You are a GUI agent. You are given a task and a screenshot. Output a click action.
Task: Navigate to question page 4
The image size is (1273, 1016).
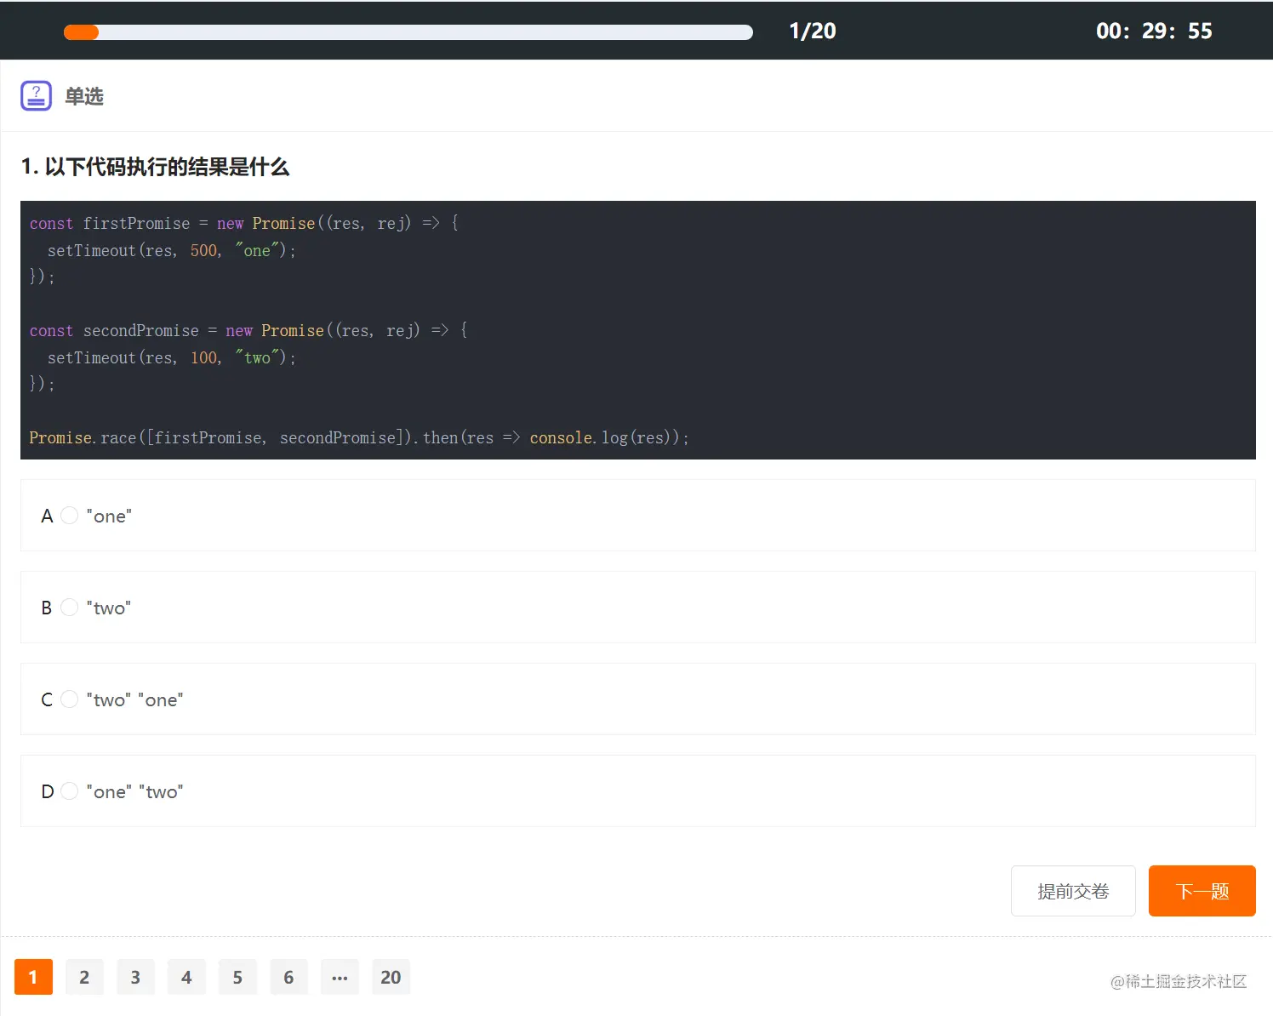click(186, 977)
